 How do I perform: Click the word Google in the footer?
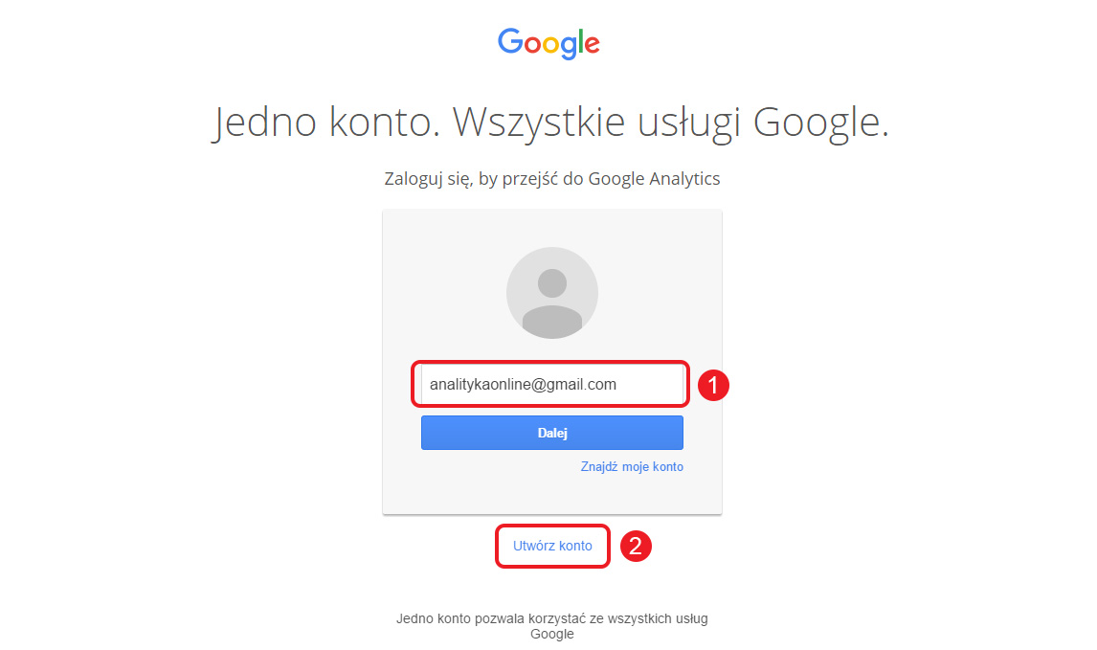tap(552, 635)
